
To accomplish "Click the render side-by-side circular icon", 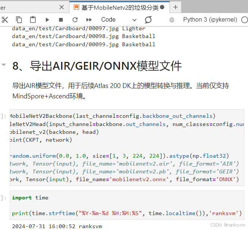I will click(x=148, y=20).
